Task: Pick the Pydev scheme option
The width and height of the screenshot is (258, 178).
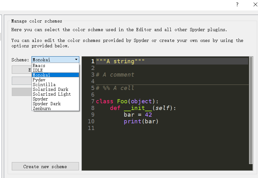Action: click(55, 80)
